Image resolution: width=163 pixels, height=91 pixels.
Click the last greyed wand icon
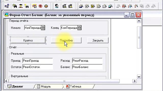(x=154, y=6)
